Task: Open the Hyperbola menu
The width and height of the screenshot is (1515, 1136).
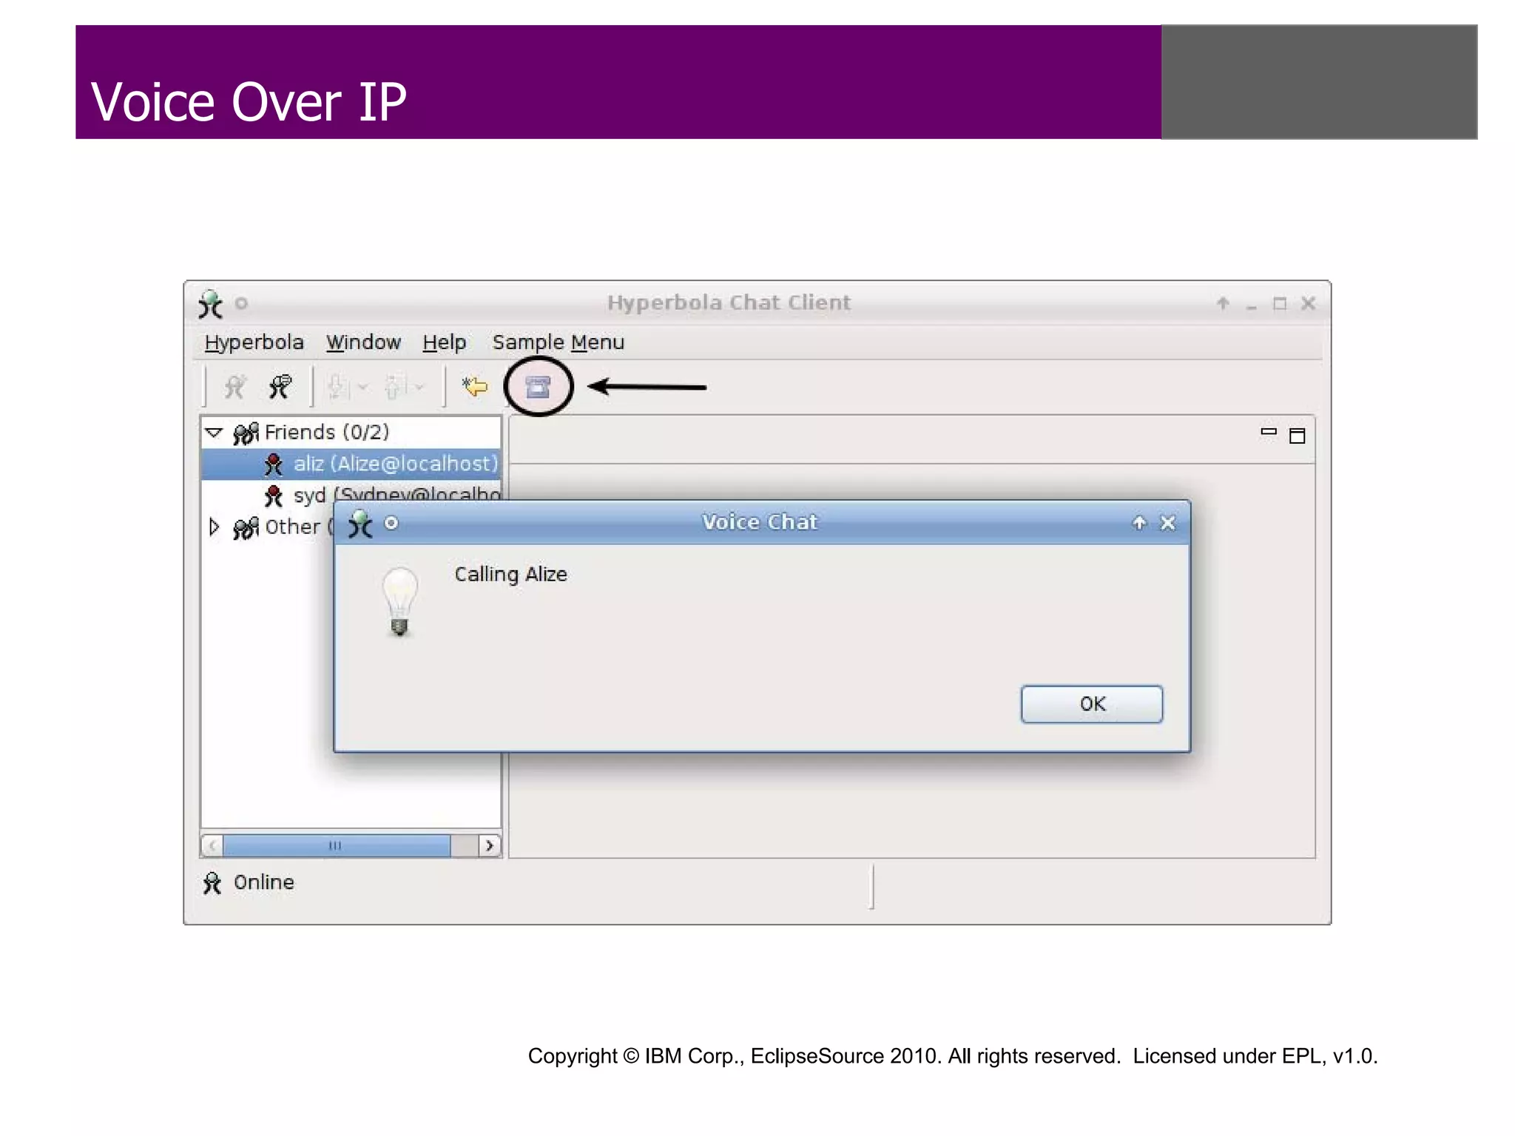Action: (x=254, y=342)
